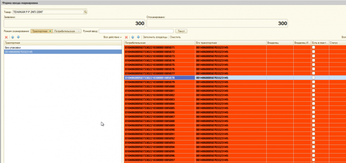The image size is (346, 163).
Task: Click into Ручной ввод input field
Action: click(x=136, y=31)
